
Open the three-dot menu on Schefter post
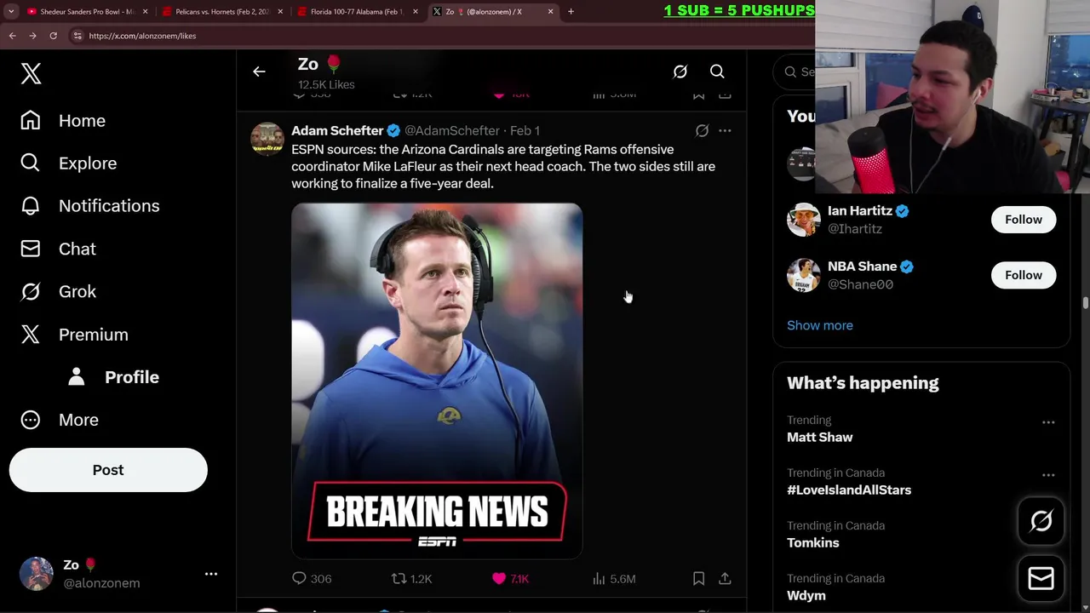pyautogui.click(x=725, y=130)
